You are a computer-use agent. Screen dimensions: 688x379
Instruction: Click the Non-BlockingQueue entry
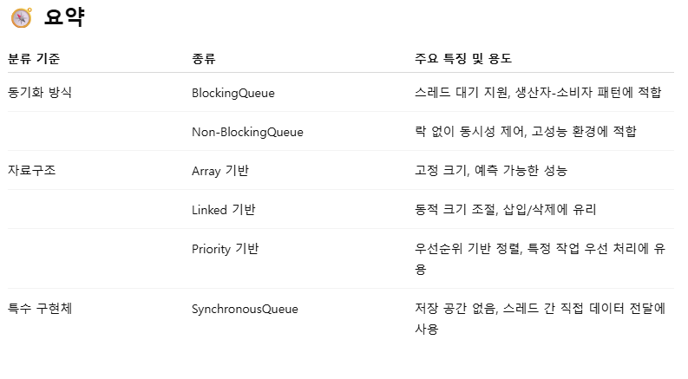tap(247, 132)
